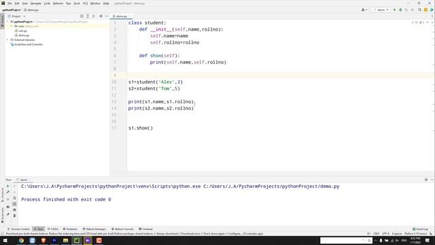Expand External Libraries node
This screenshot has height=245, width=435.
(7, 39)
